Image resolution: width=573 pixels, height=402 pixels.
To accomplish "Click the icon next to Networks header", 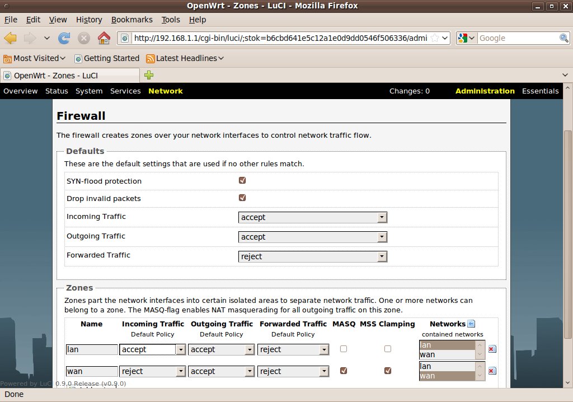I will click(471, 324).
